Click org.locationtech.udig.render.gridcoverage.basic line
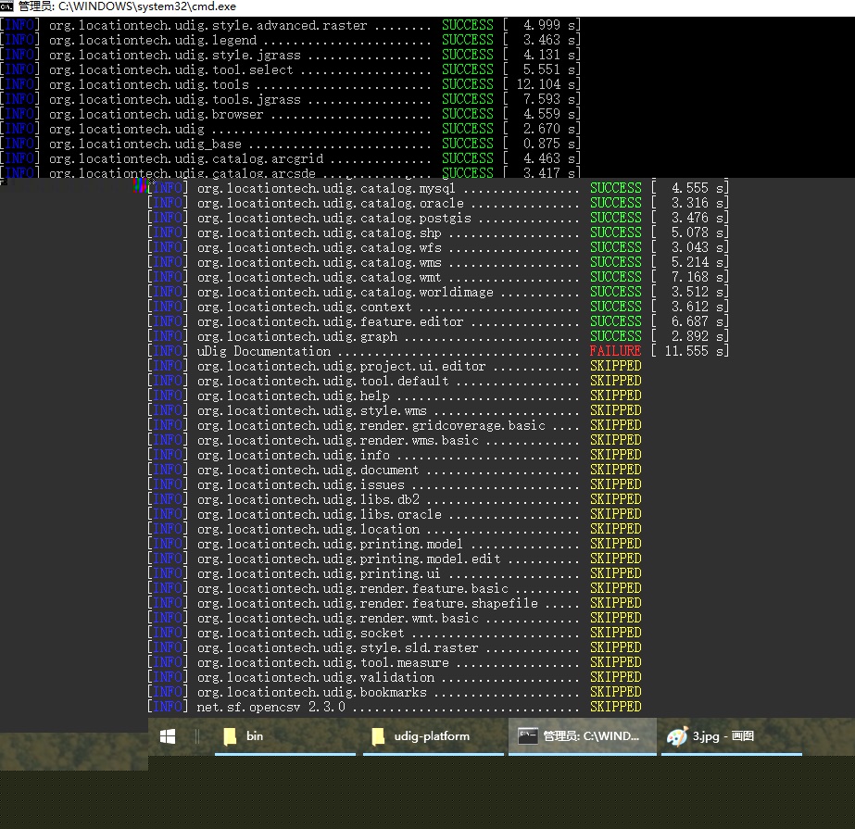The image size is (855, 829). point(395,425)
